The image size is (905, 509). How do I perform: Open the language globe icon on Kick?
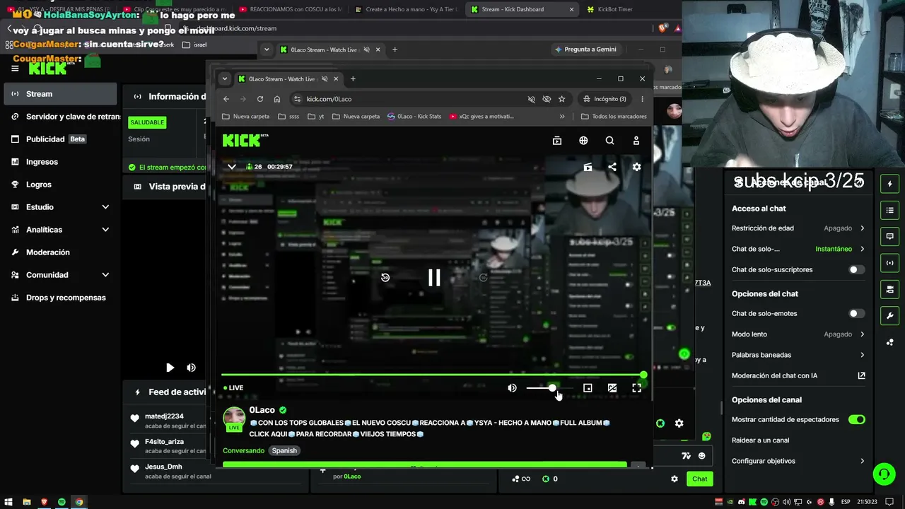pyautogui.click(x=583, y=141)
